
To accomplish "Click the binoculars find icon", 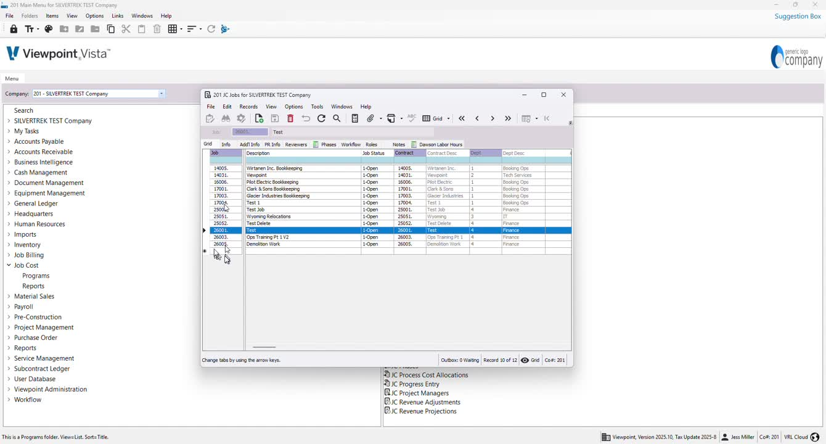I will pyautogui.click(x=226, y=118).
